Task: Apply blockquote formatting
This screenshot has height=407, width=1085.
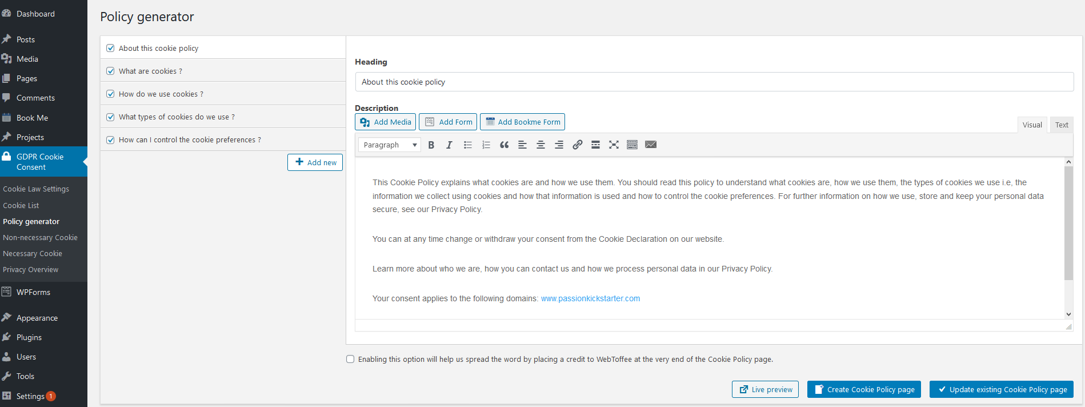Action: [504, 145]
